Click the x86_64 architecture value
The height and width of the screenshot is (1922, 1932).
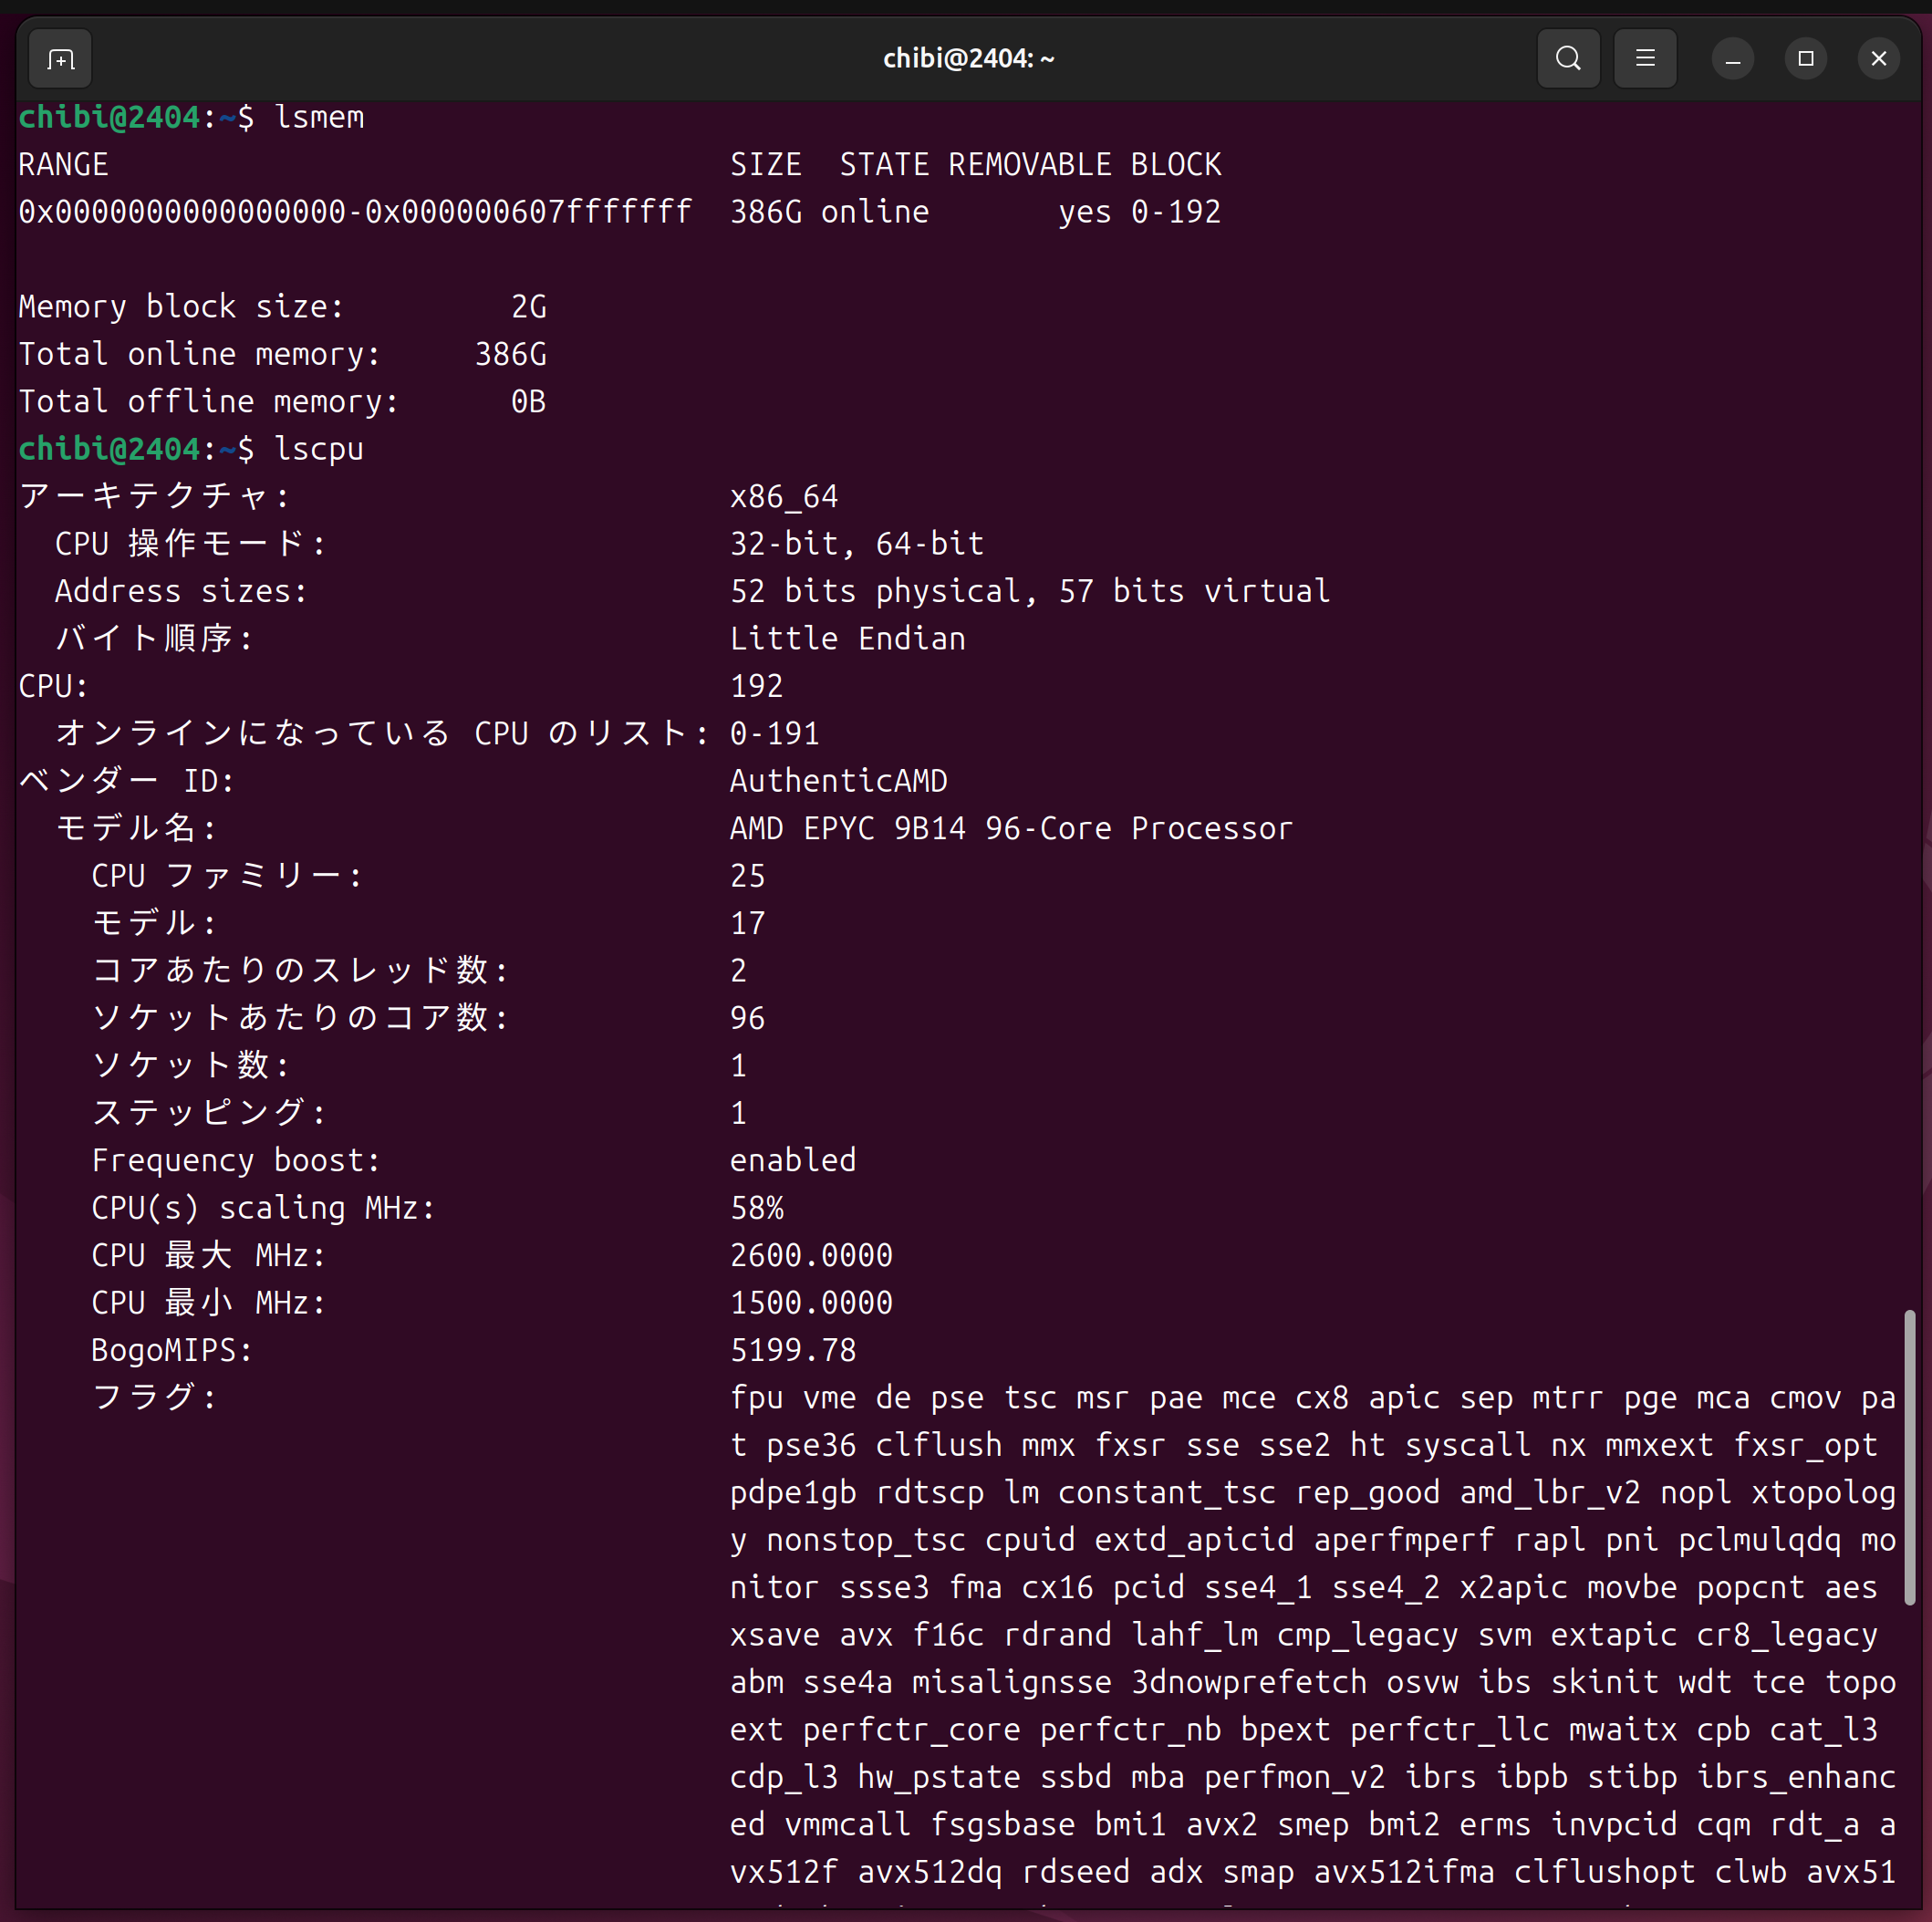783,497
